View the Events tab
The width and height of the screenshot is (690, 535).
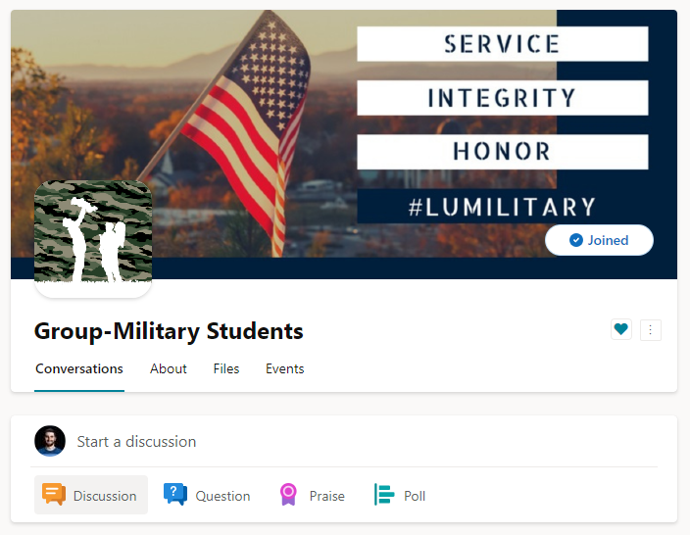click(285, 369)
